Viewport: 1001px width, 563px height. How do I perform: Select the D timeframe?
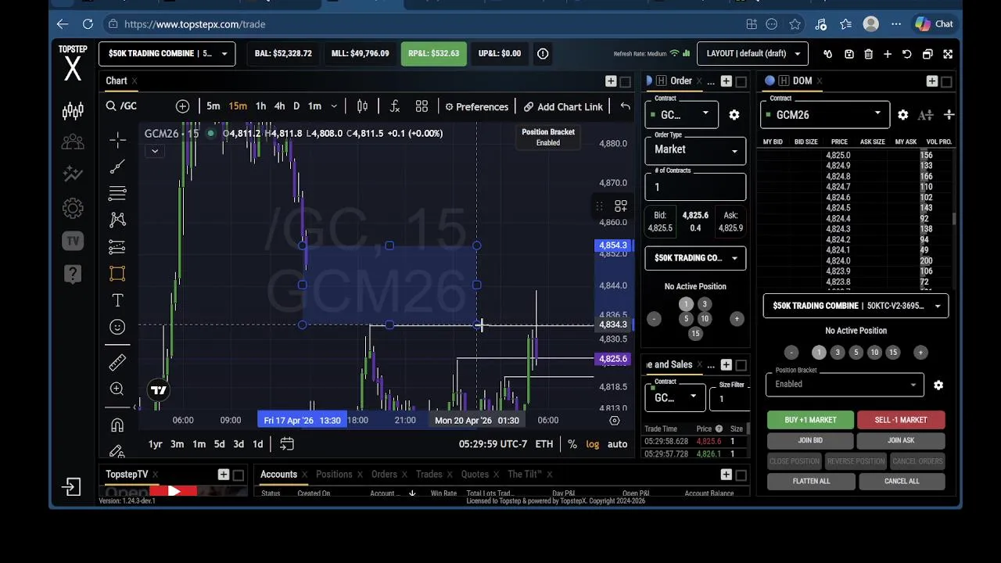click(296, 106)
